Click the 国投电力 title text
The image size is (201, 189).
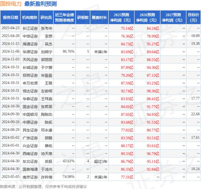[11, 4]
